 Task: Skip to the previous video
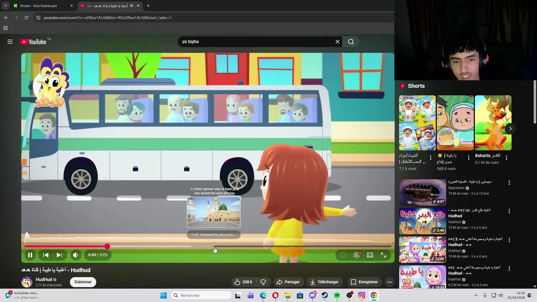pos(46,255)
